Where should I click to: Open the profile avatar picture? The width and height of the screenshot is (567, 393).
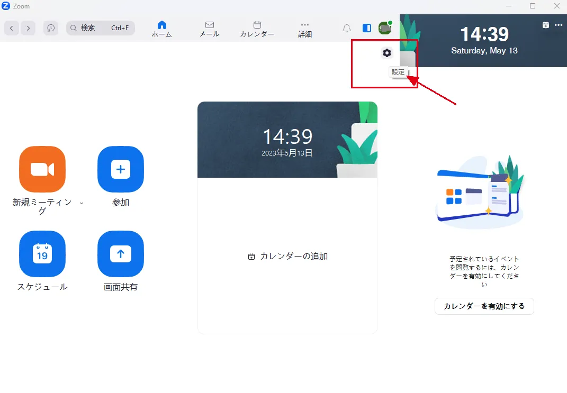coord(385,28)
